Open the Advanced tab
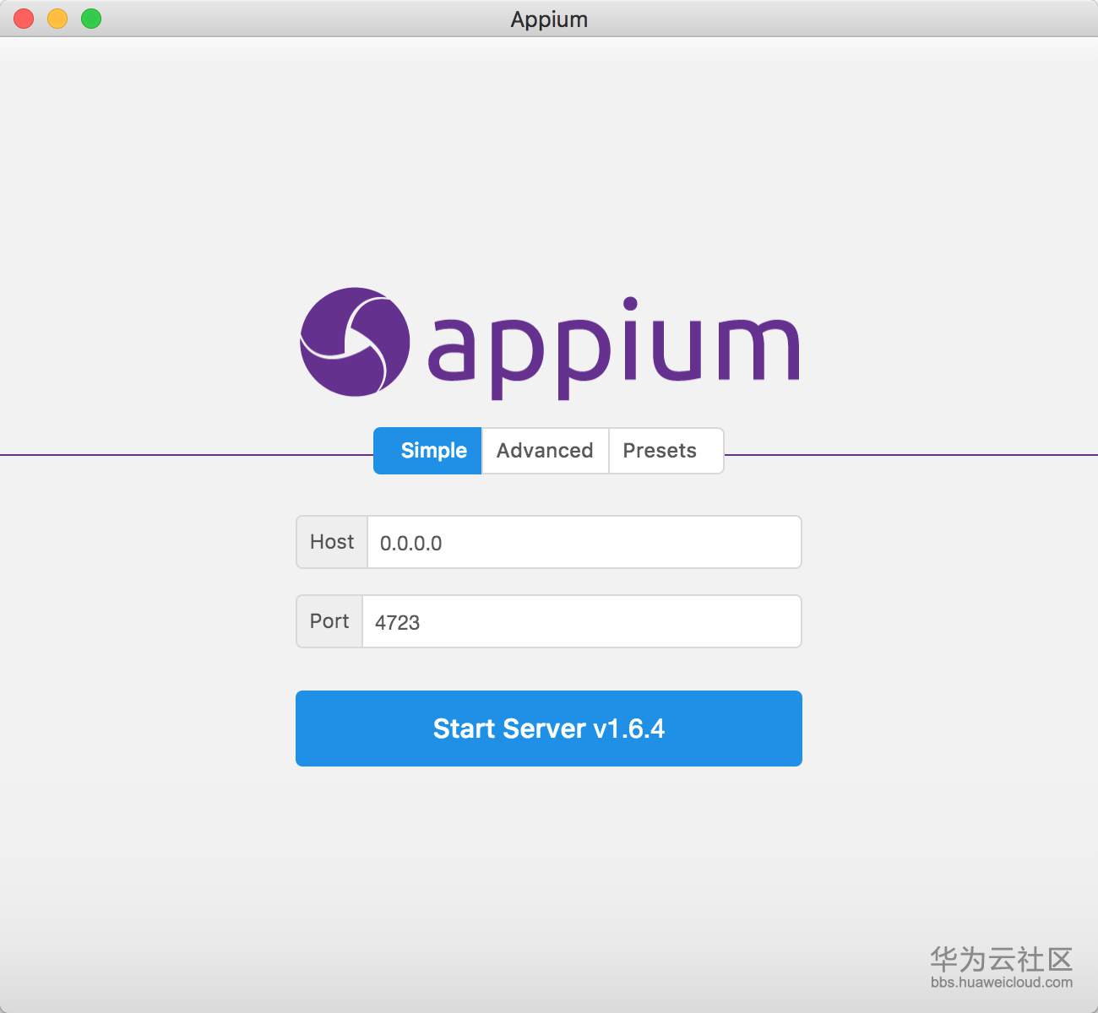Screen dimensions: 1098x1013 pos(545,451)
